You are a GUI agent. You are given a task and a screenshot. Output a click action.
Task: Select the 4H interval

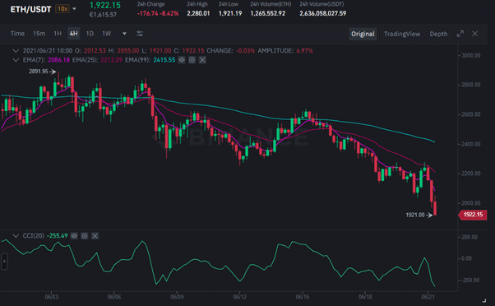(x=73, y=34)
